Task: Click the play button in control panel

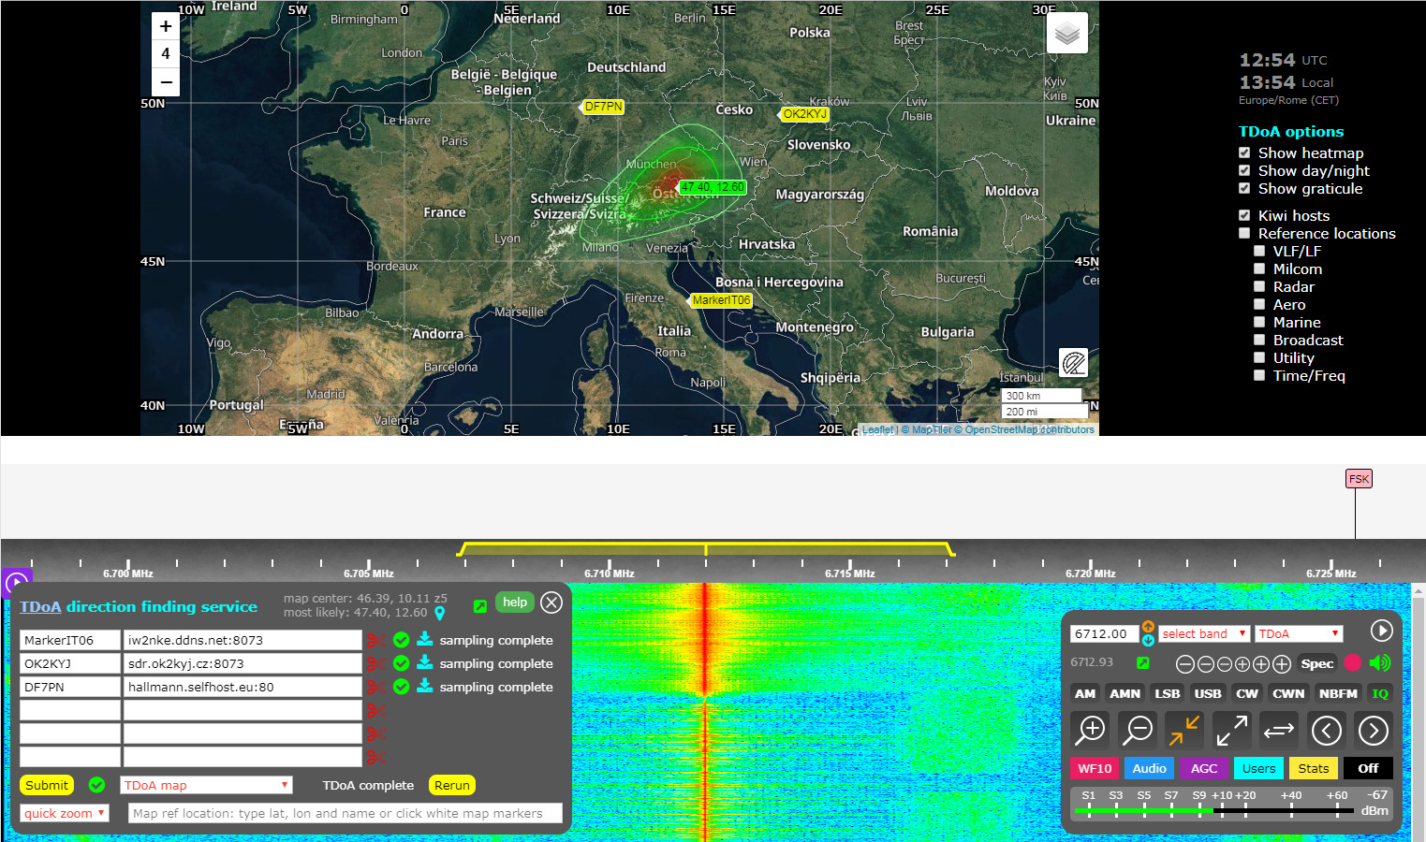Action: (1381, 631)
